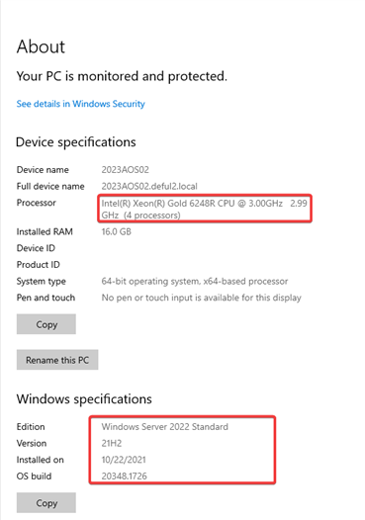This screenshot has width=365, height=520.
Task: Click Windows Server 2022 Standard edition value
Action: pos(164,426)
